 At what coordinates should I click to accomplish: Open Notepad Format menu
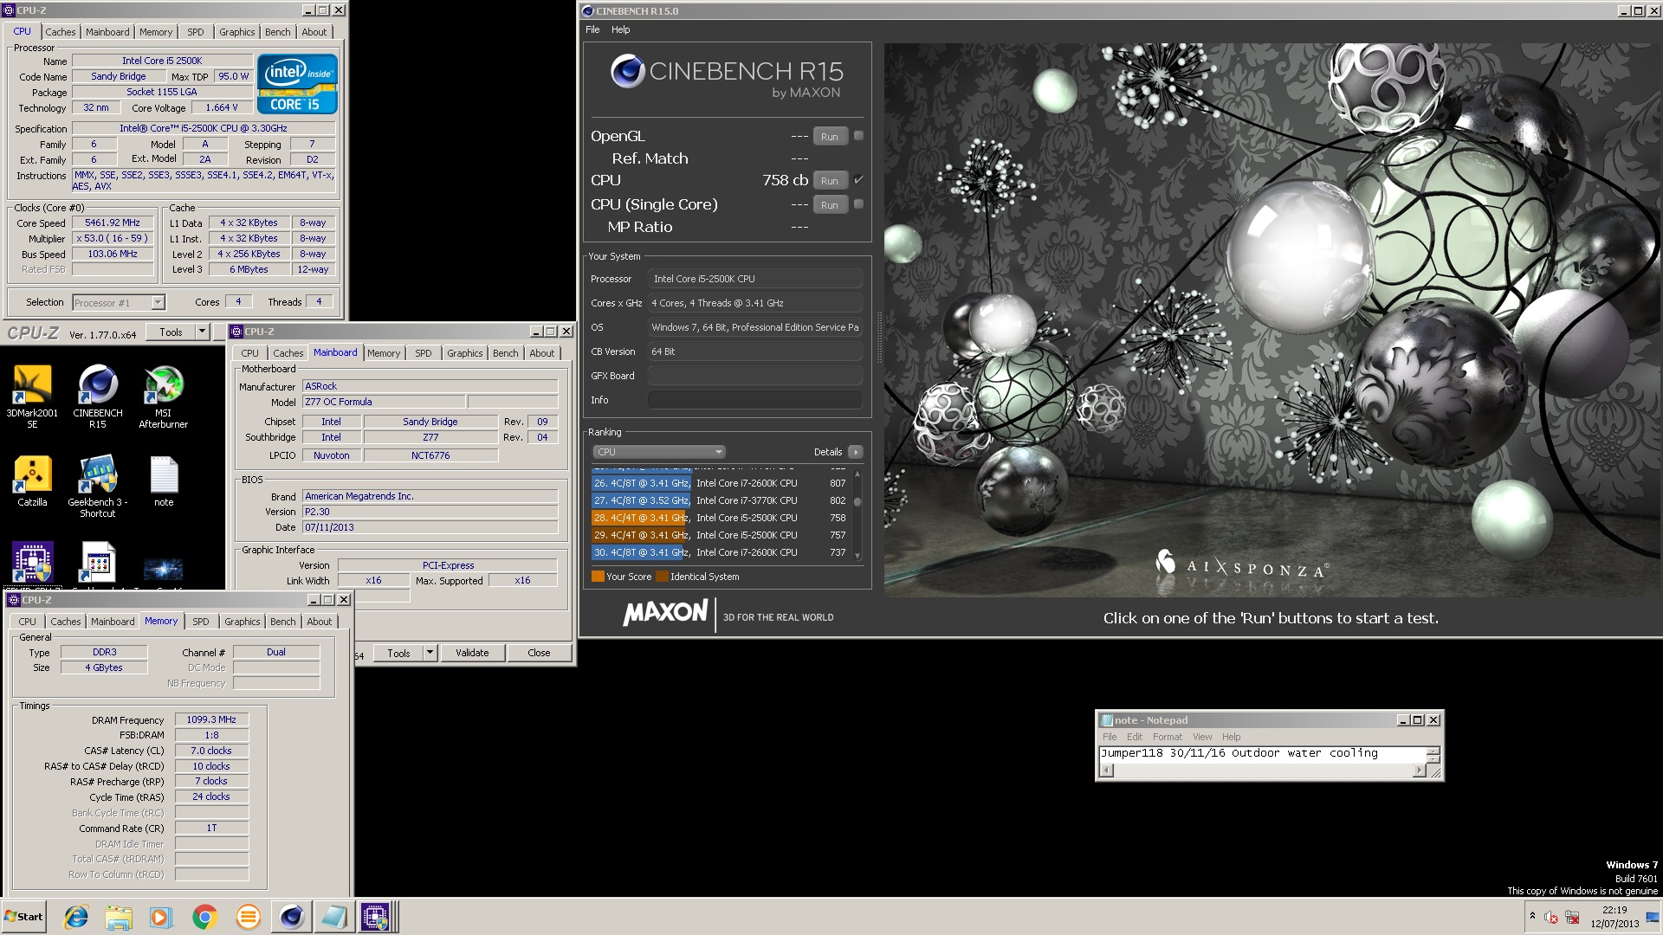[1167, 737]
